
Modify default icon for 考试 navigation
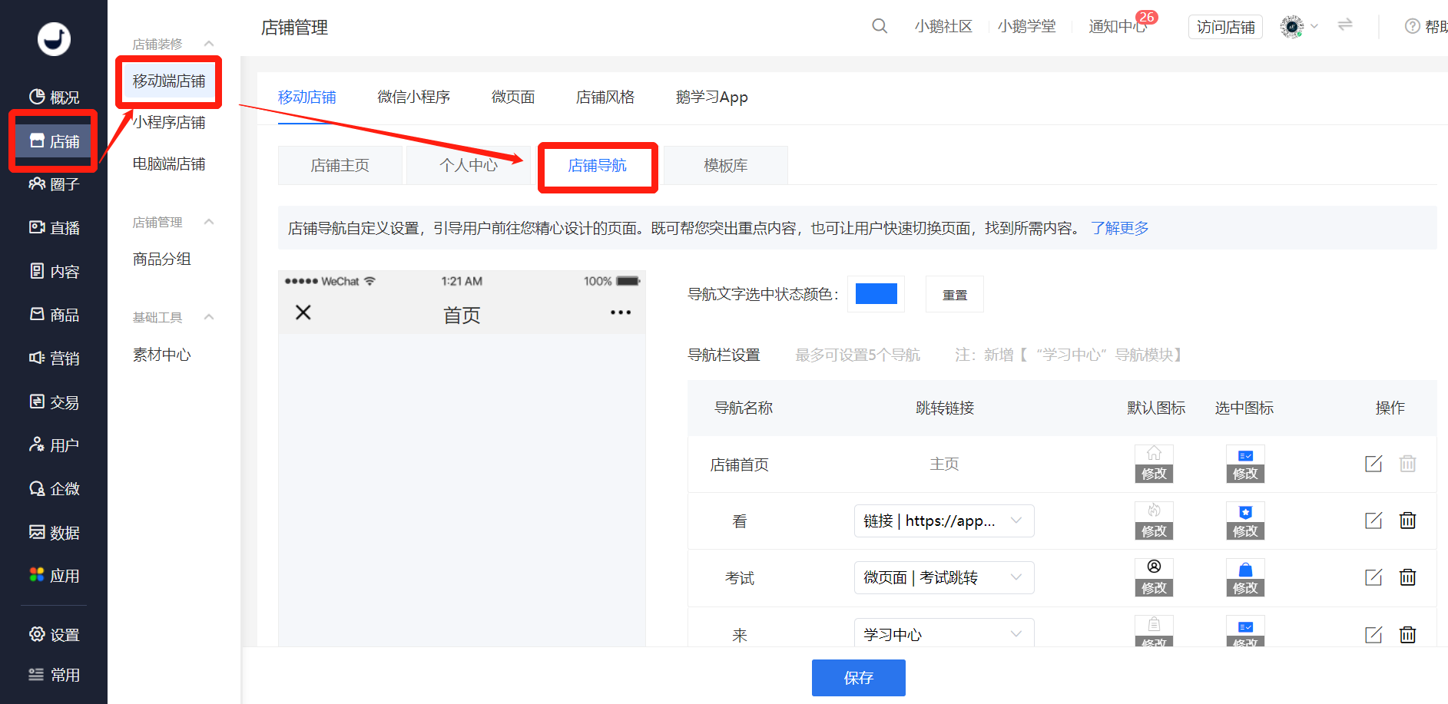tap(1154, 587)
